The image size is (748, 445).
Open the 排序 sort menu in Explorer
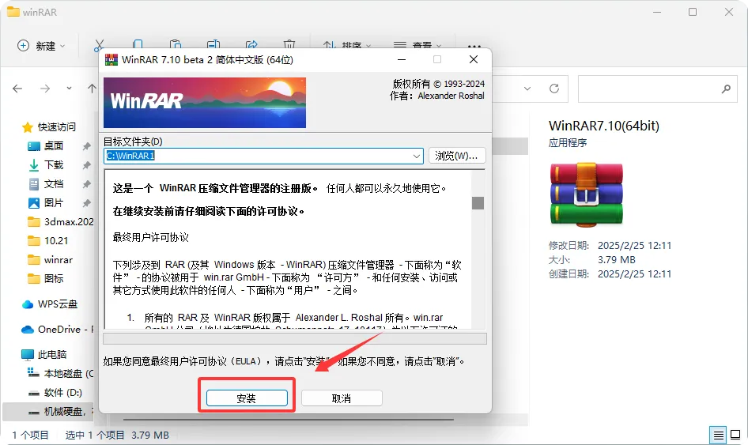[x=347, y=46]
